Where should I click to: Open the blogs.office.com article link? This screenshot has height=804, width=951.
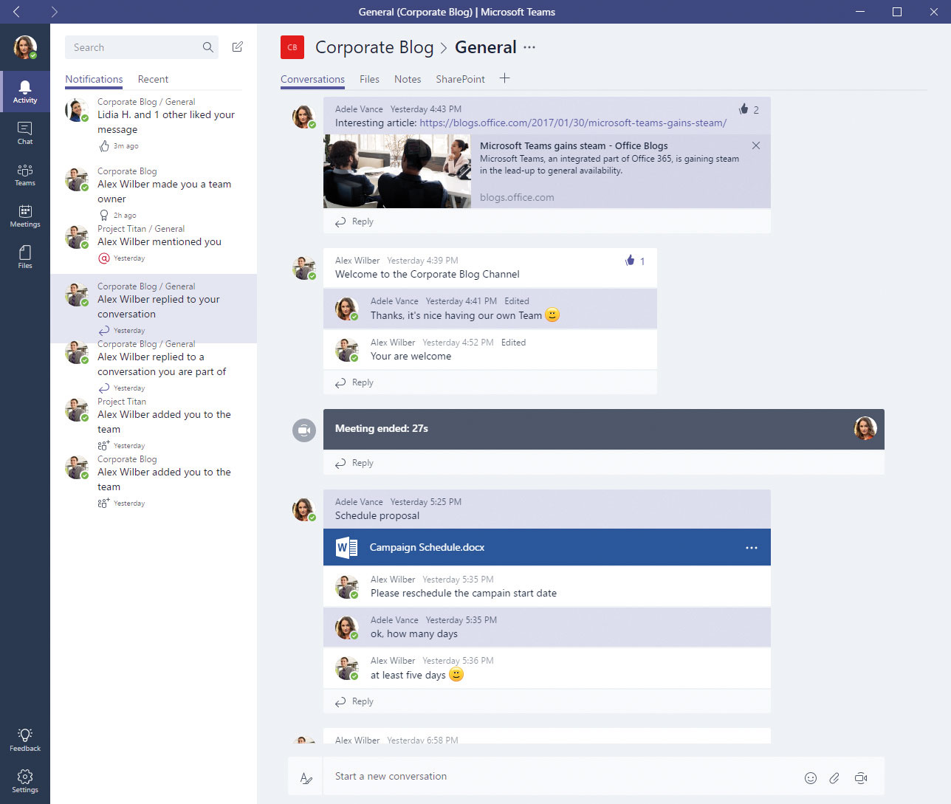coord(573,123)
